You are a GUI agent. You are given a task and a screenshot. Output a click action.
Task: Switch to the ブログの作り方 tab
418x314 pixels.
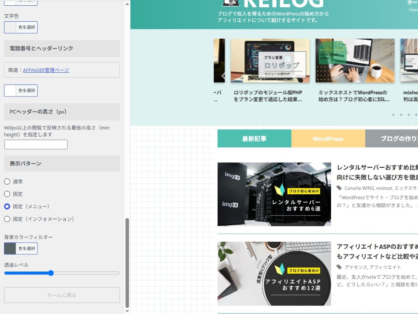(391, 138)
